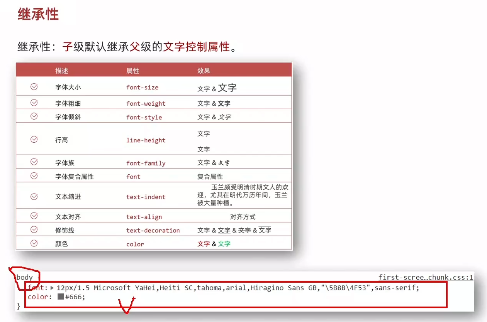Click the check icon in the 颜色 row
Viewport: 487px width, 322px height.
pos(34,243)
